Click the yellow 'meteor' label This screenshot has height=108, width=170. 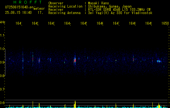(x=39, y=9)
